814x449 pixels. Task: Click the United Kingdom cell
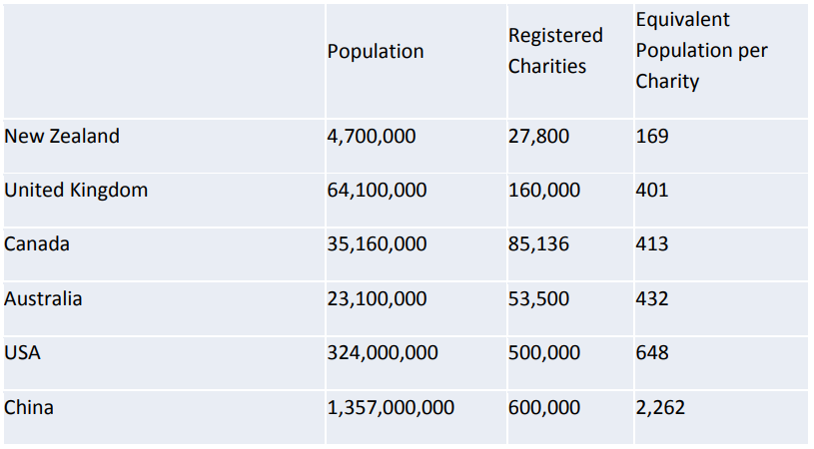point(76,191)
